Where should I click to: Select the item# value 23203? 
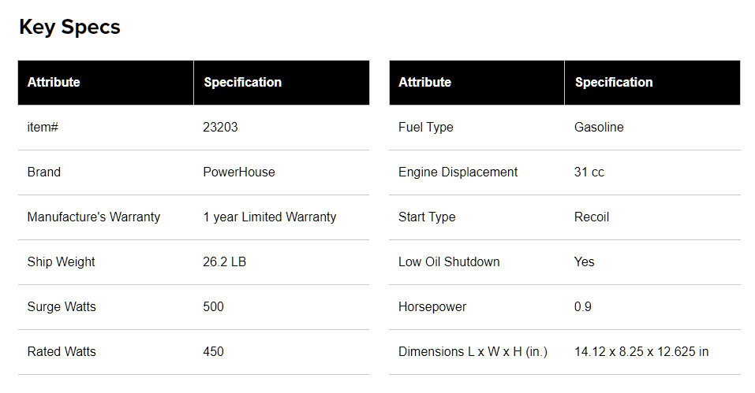(221, 128)
